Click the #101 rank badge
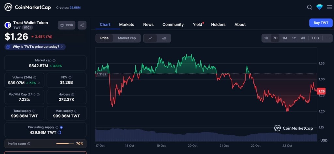334x154 pixels. tap(27, 28)
